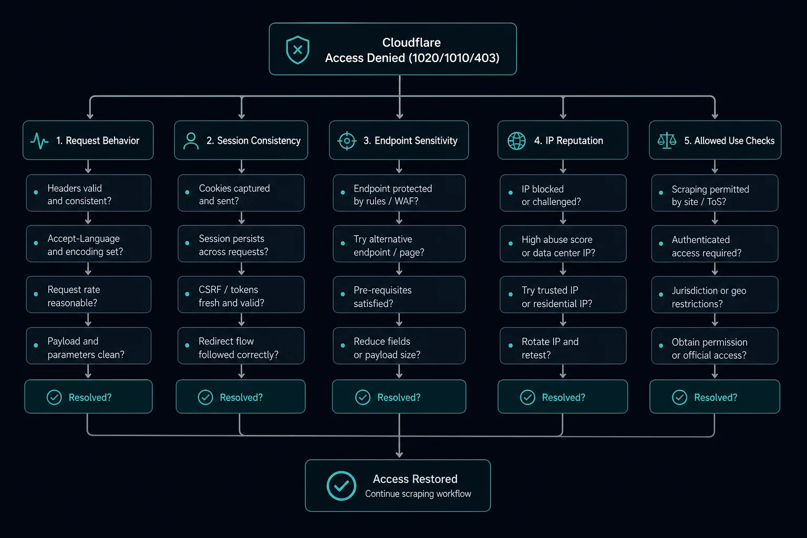
Task: Select the 2. Session Consistency heading
Action: click(253, 141)
